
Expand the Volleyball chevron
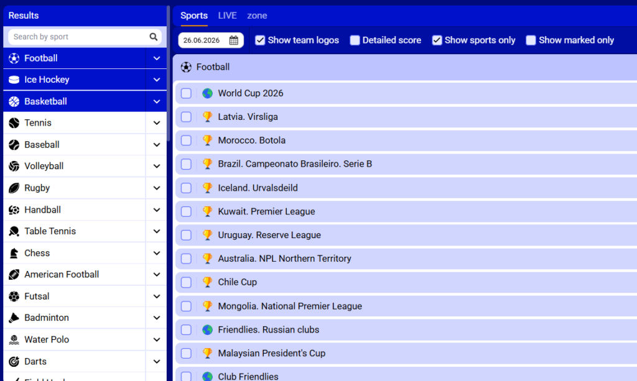[x=156, y=167]
